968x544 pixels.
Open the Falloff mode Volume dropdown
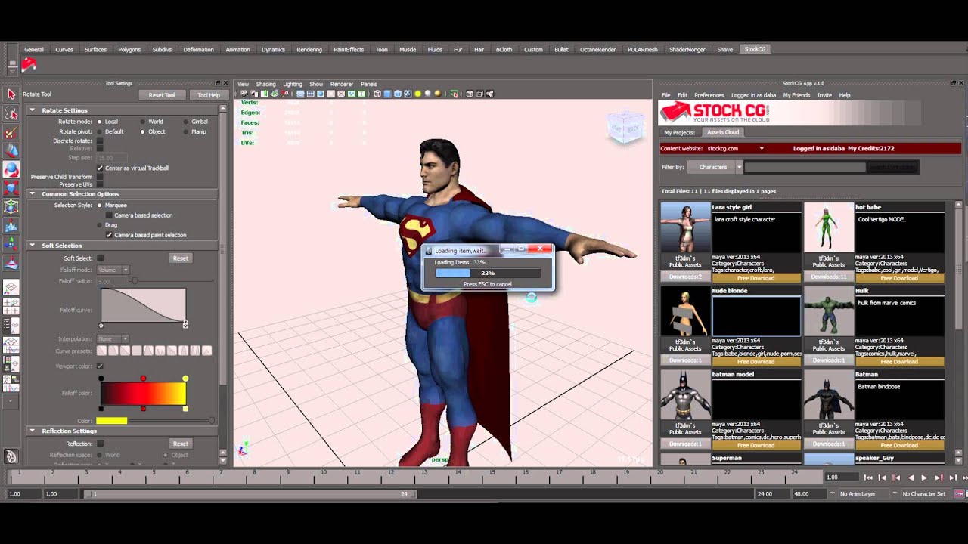[113, 270]
